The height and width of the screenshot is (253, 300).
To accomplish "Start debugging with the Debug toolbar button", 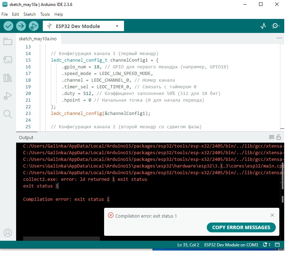I will tap(34, 26).
